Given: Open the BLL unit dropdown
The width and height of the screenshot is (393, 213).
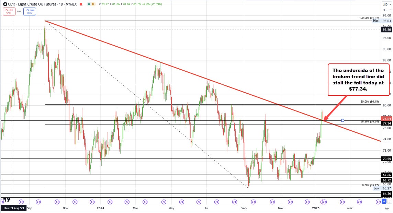Looking at the screenshot, I should point(386,10).
